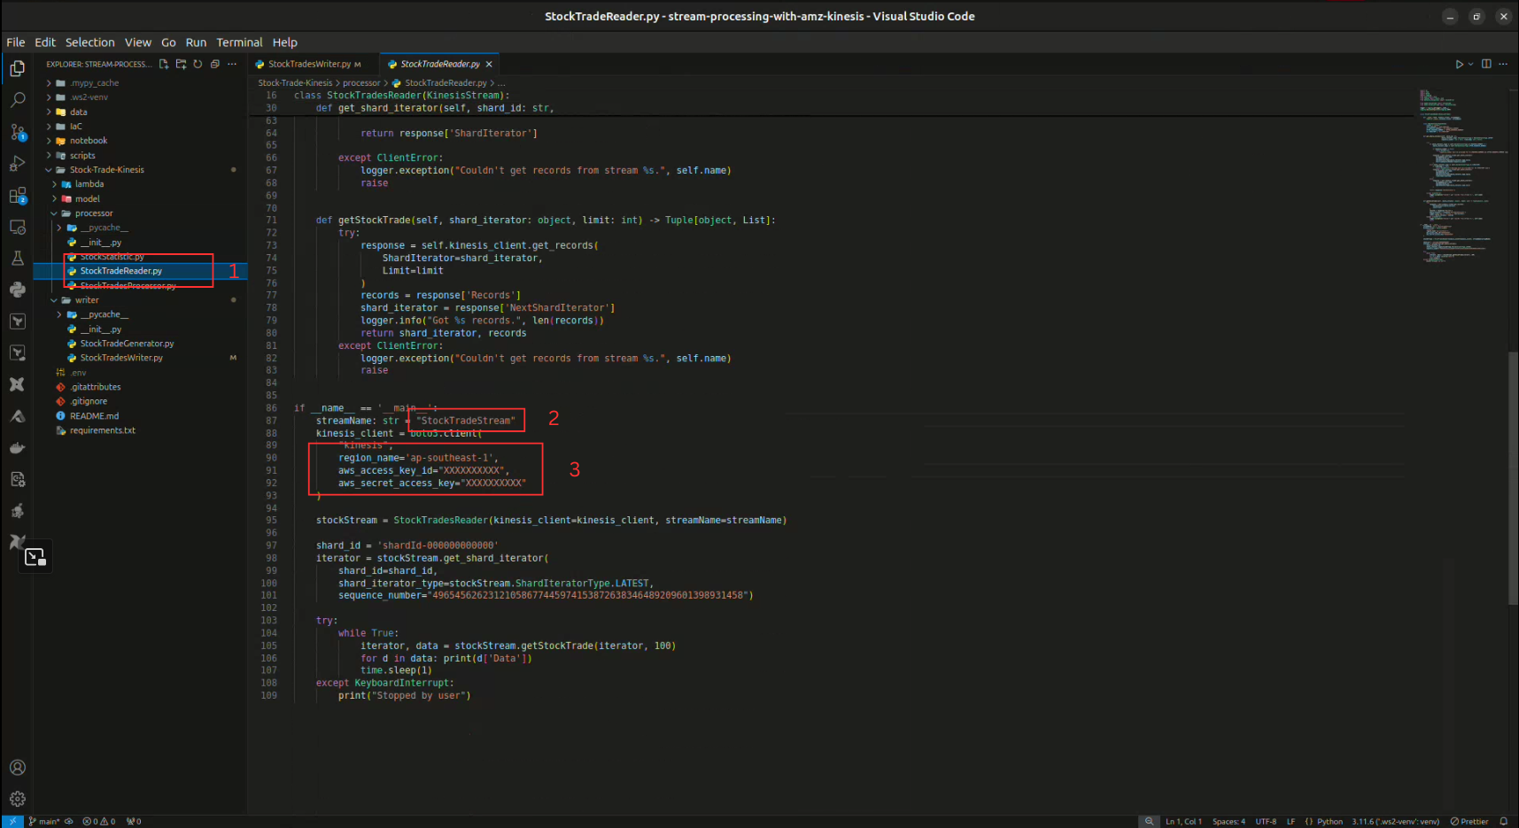Click the Python language mode in status bar
The image size is (1519, 828).
pyautogui.click(x=1329, y=821)
